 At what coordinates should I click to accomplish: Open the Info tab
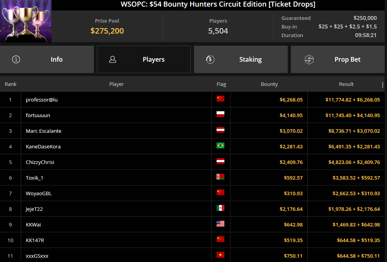pos(47,59)
